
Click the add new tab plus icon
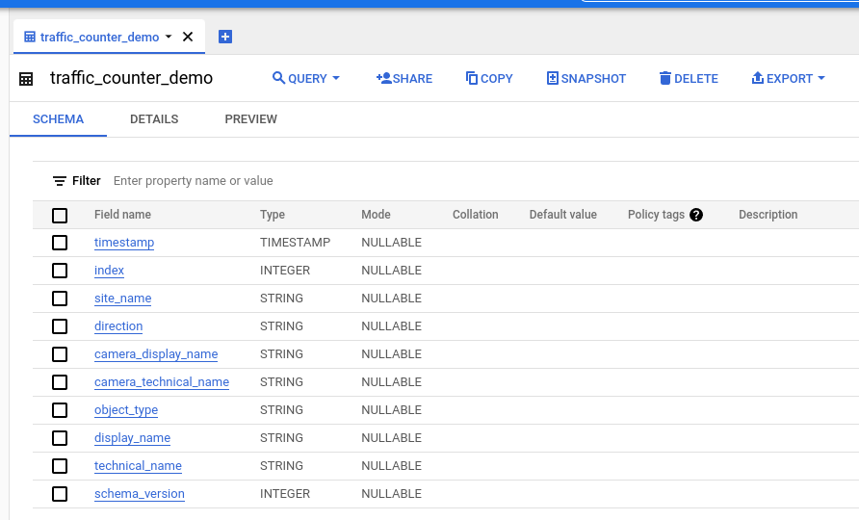(225, 37)
